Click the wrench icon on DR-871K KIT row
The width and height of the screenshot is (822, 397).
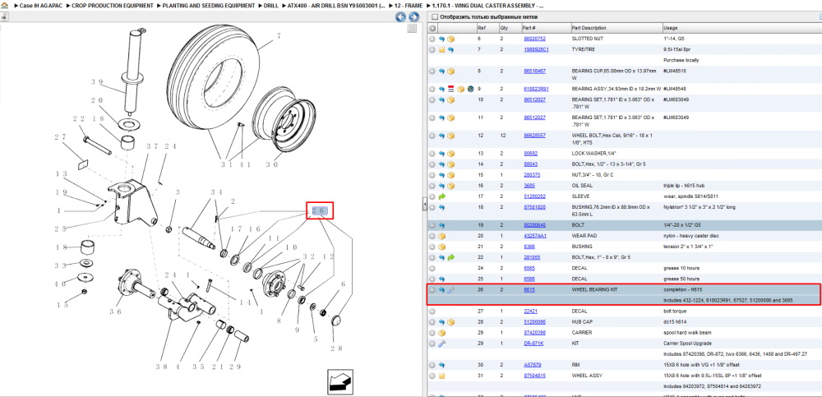441,344
